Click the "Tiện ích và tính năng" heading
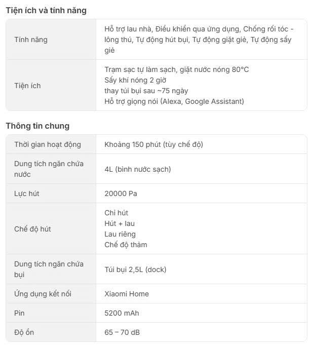This screenshot has width=318, height=348. pos(46,11)
